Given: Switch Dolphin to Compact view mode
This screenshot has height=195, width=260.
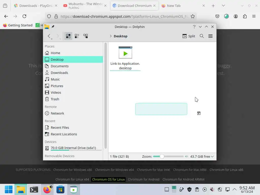Looking at the screenshot, I should 77,36.
